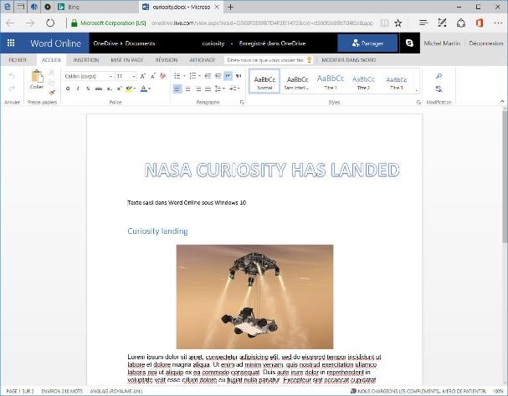Apply yellow text highlight color

click(x=129, y=89)
